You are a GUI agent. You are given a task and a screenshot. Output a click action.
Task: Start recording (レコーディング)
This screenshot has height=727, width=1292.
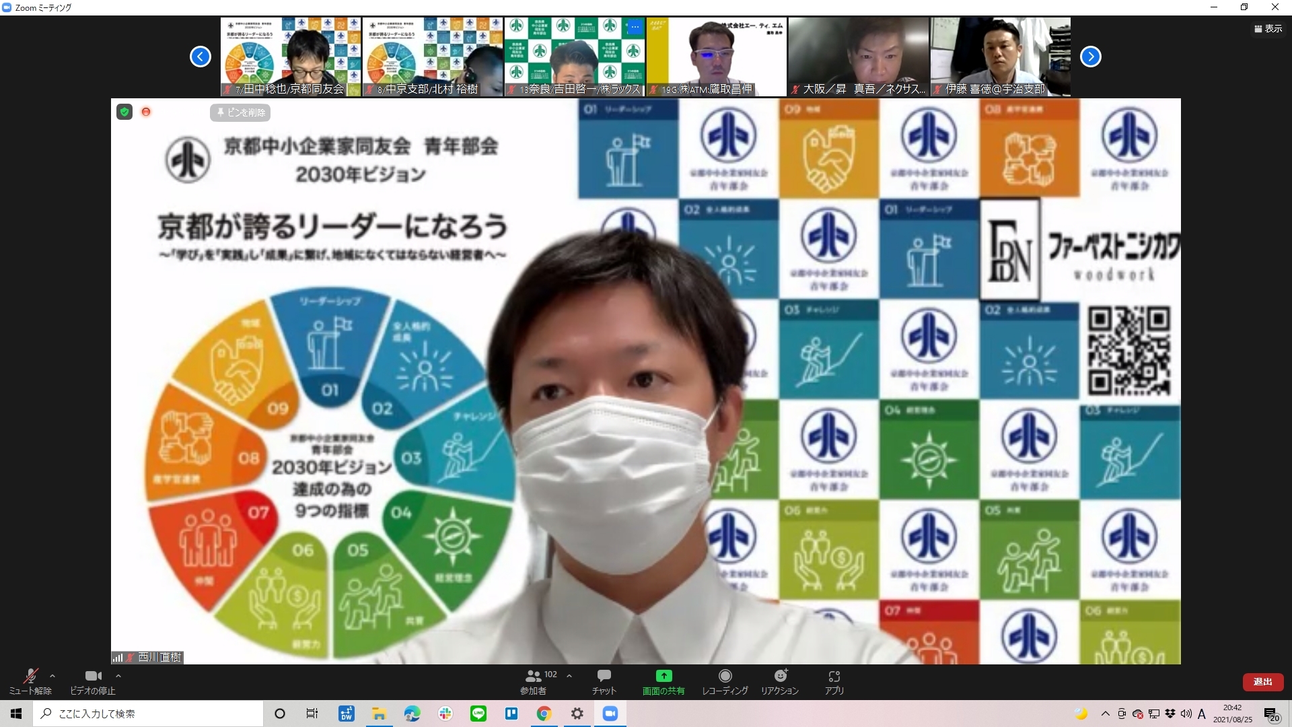(725, 682)
